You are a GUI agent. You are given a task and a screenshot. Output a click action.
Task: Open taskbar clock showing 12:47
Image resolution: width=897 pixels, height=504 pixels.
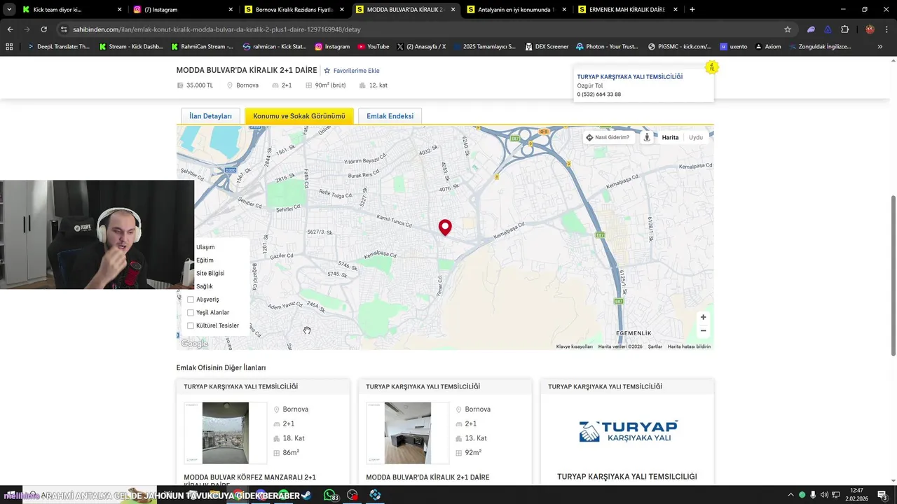tap(856, 495)
